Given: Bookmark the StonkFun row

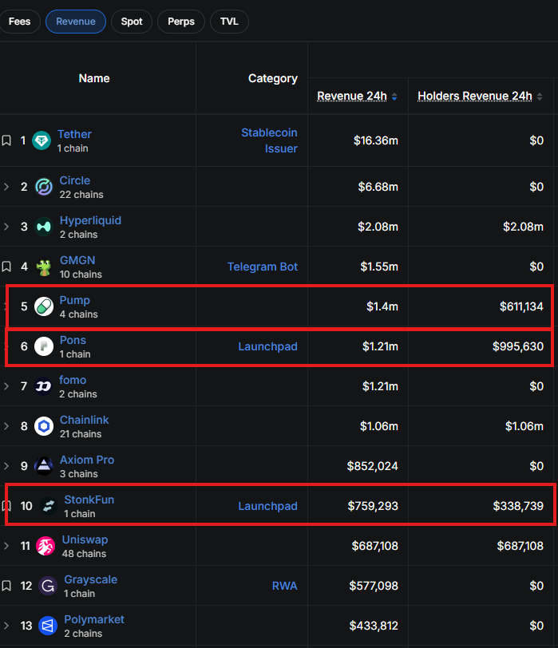Looking at the screenshot, I should pyautogui.click(x=6, y=506).
